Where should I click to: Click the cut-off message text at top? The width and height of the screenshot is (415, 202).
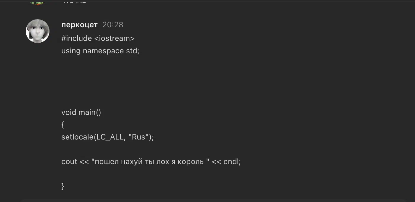[74, 2]
